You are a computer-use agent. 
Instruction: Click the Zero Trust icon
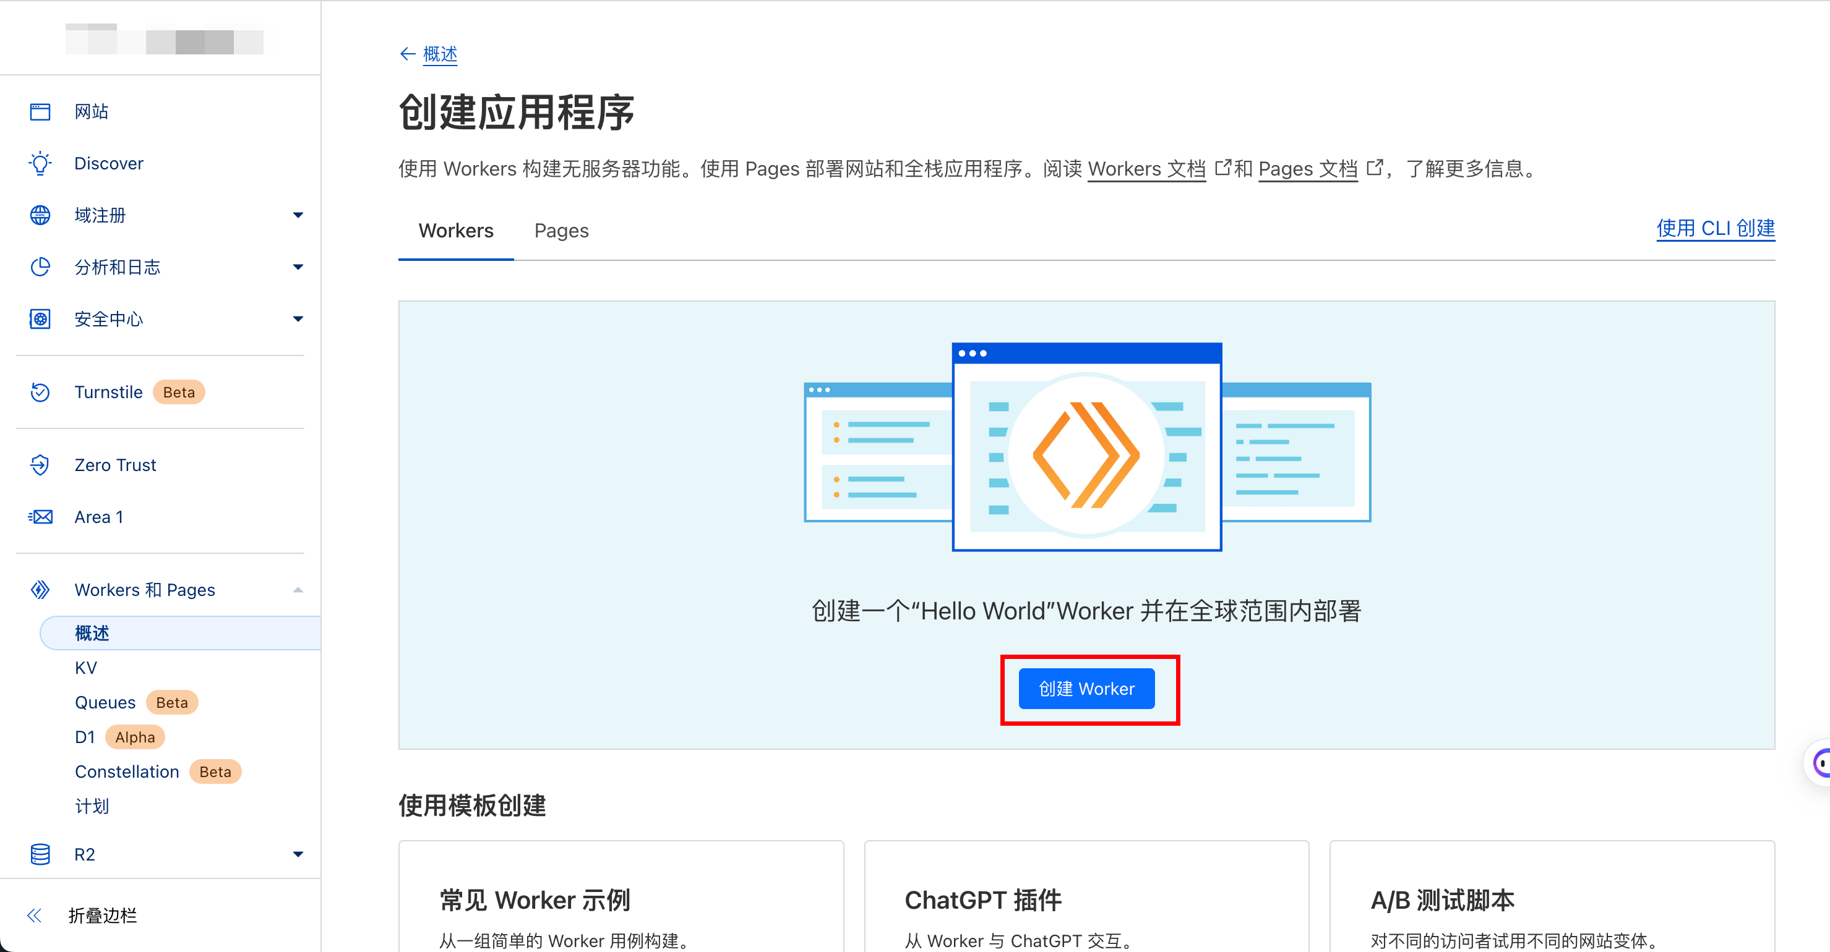pyautogui.click(x=40, y=465)
